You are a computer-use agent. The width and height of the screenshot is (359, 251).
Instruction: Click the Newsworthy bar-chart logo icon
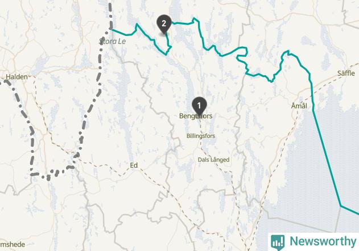click(278, 242)
